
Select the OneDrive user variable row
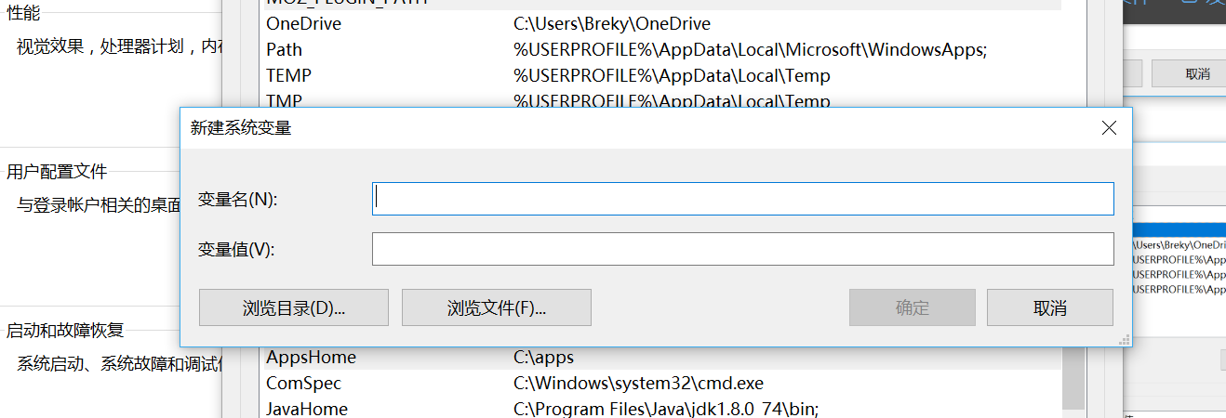[x=661, y=24]
